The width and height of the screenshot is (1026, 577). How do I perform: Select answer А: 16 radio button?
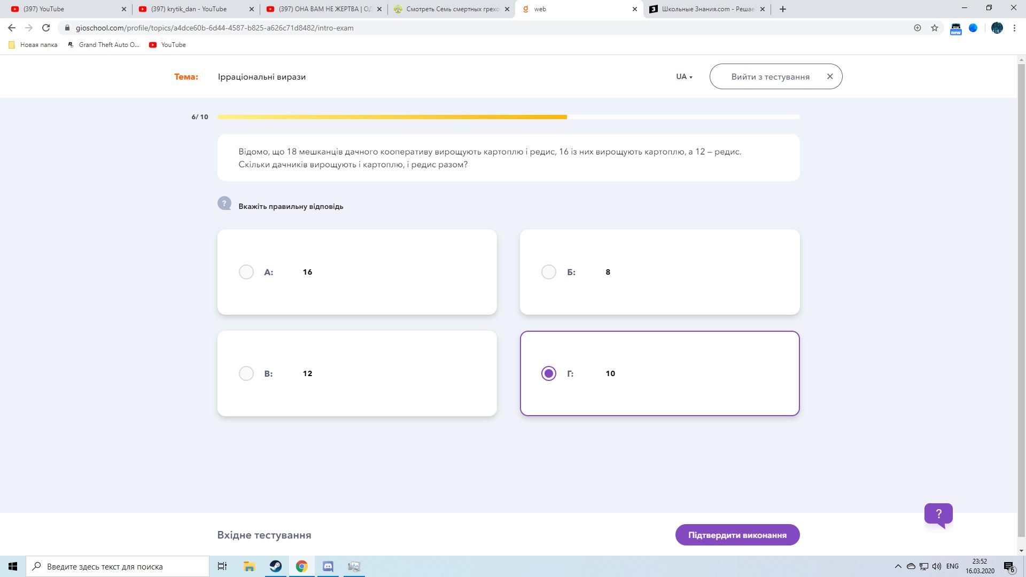(246, 272)
